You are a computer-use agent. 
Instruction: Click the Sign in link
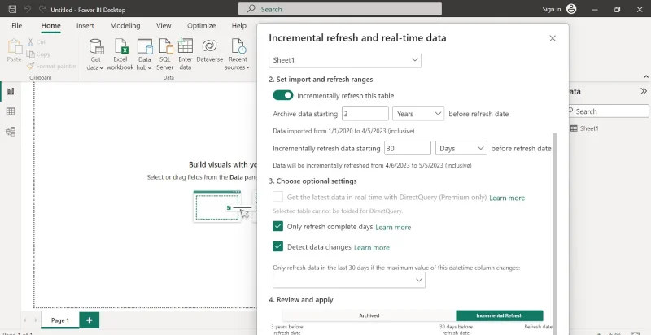pos(552,9)
